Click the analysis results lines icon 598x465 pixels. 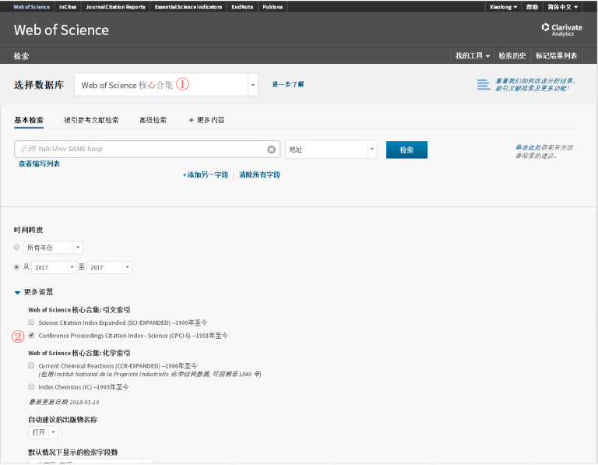[484, 84]
